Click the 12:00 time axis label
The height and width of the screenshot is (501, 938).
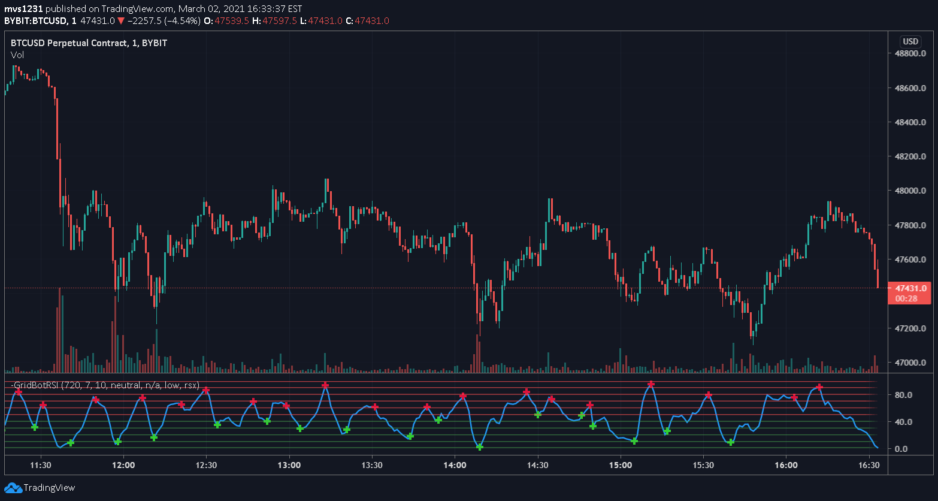pos(123,464)
